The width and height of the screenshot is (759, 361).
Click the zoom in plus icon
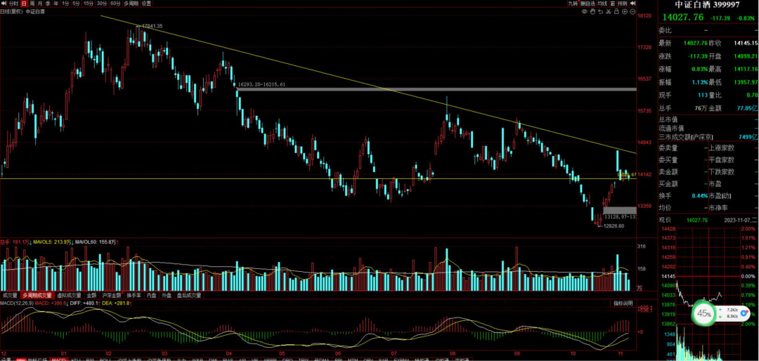[x=625, y=12]
